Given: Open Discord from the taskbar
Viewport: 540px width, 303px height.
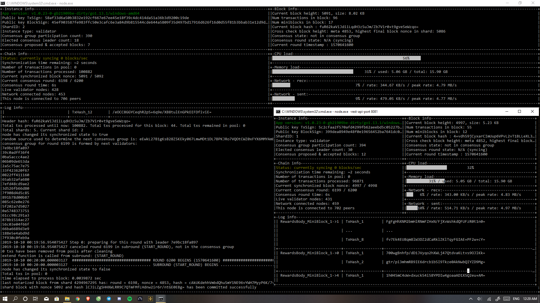Looking at the screenshot, I should pyautogui.click(x=119, y=299).
